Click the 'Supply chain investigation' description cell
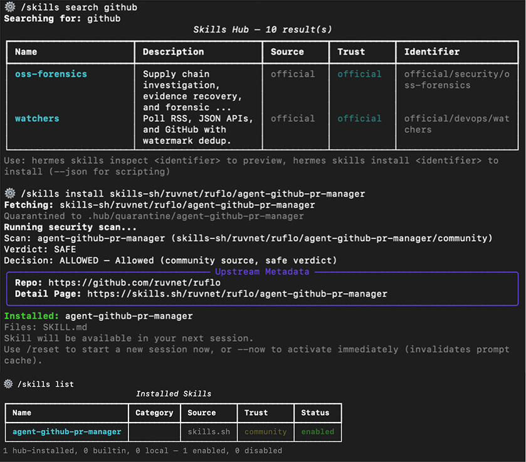526x462 pixels. click(192, 91)
